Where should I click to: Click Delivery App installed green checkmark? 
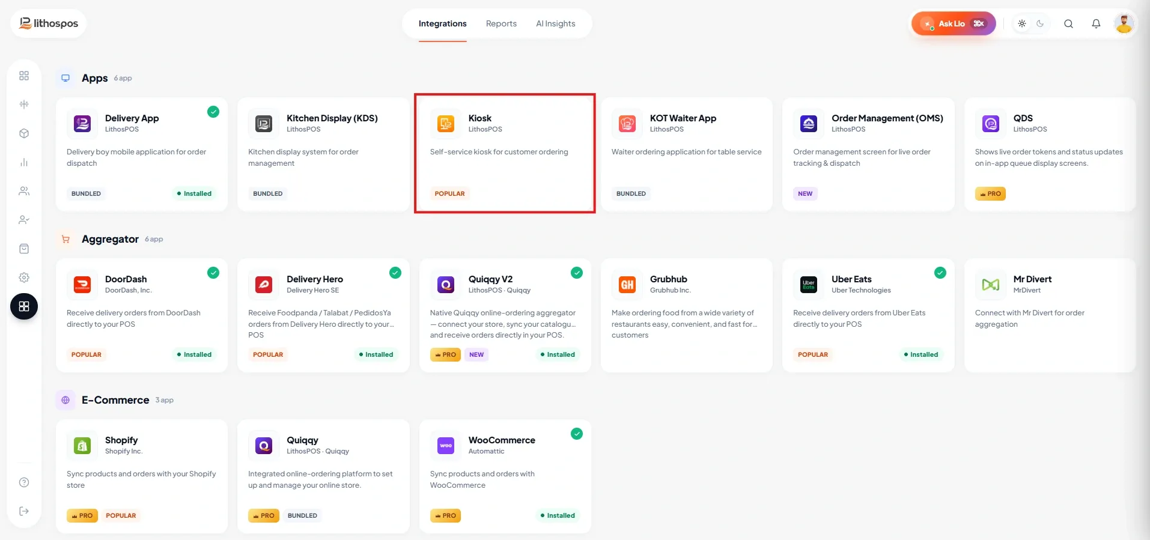(x=213, y=112)
